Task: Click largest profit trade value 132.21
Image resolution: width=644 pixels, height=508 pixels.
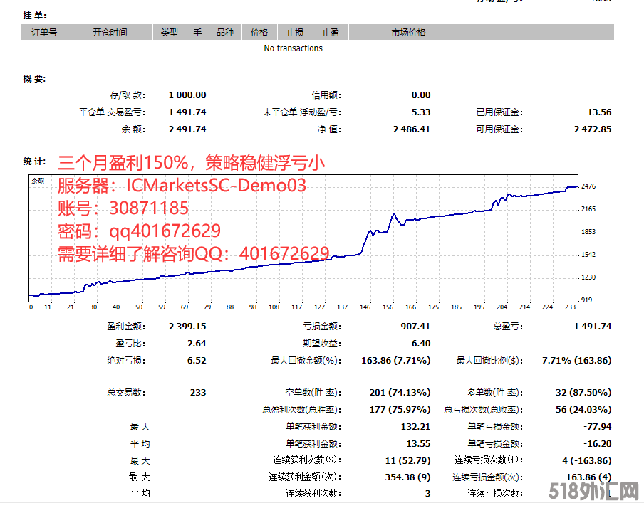Action: (415, 427)
